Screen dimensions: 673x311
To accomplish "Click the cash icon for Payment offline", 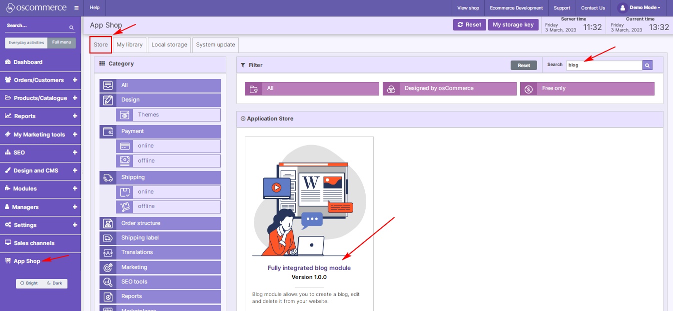I will 124,161.
